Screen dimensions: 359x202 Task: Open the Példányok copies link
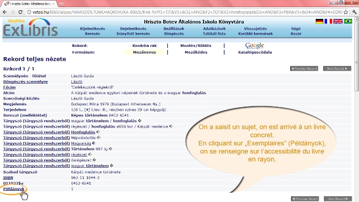[x=14, y=189]
